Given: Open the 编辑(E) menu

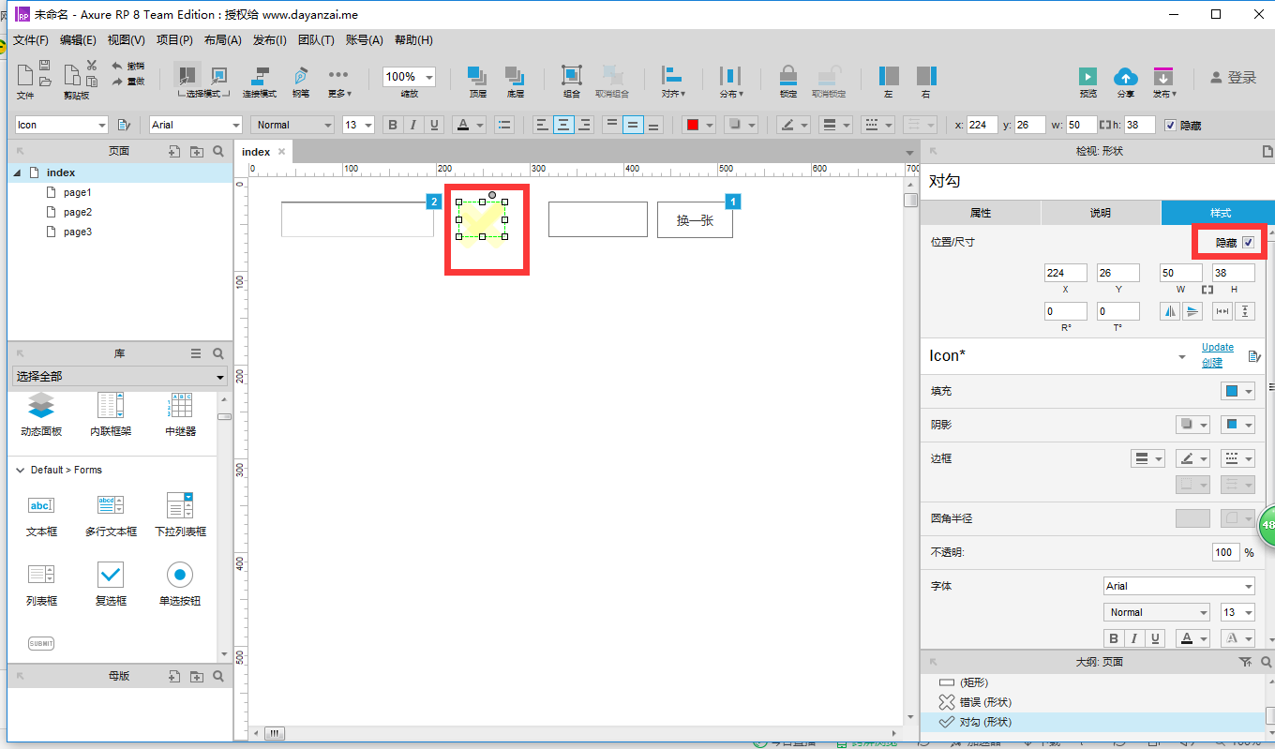Looking at the screenshot, I should [78, 40].
